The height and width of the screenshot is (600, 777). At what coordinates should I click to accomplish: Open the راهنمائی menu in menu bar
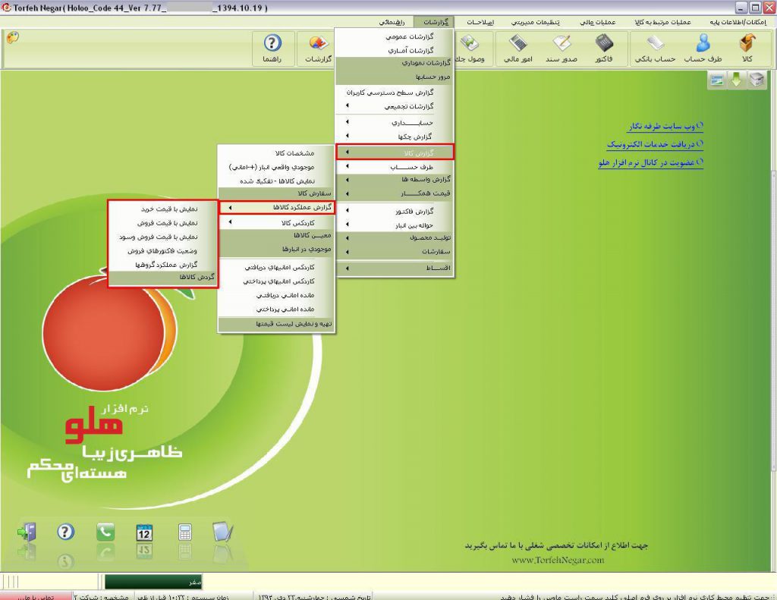(x=392, y=22)
